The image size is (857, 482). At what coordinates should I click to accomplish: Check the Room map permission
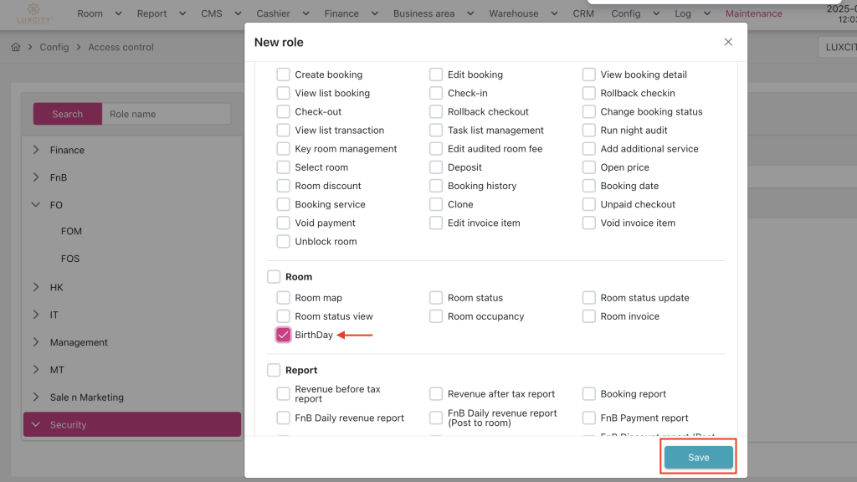[x=284, y=298]
